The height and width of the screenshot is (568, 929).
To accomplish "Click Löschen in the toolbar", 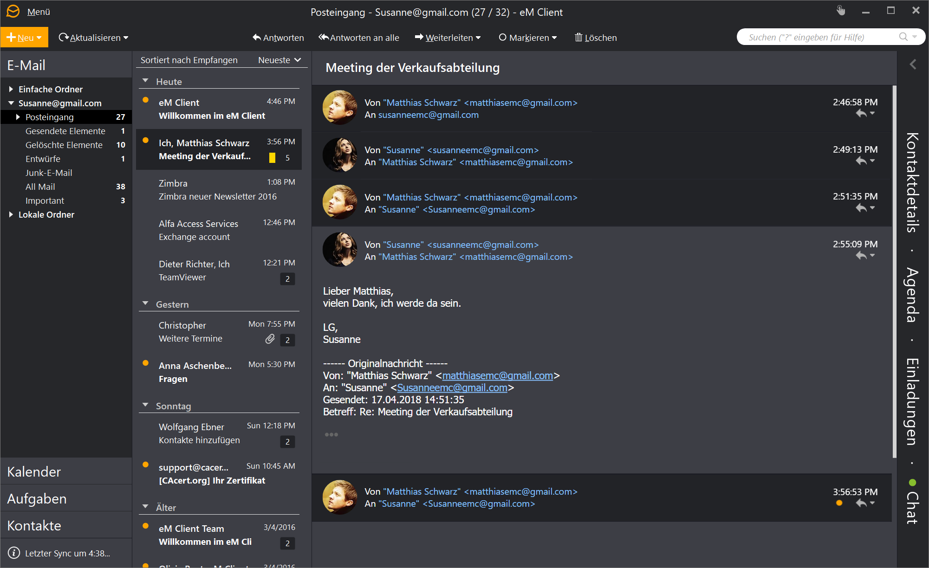I will point(596,38).
